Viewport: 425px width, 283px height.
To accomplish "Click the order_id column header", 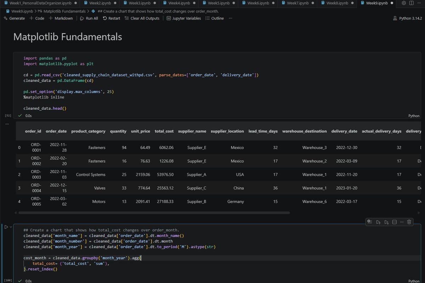I will point(33,131).
